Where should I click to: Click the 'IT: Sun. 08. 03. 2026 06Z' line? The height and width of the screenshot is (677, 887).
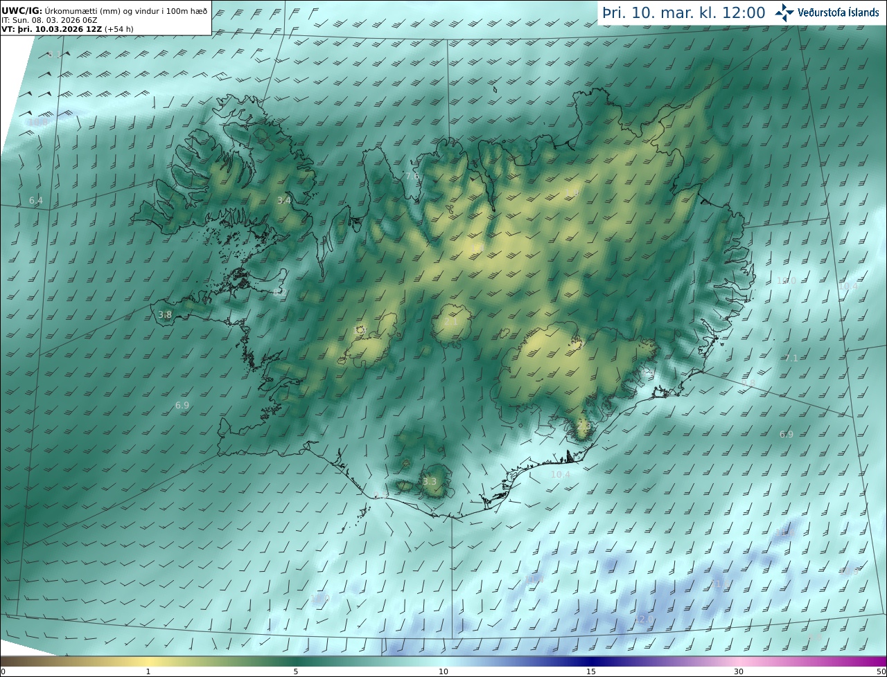tap(49, 21)
